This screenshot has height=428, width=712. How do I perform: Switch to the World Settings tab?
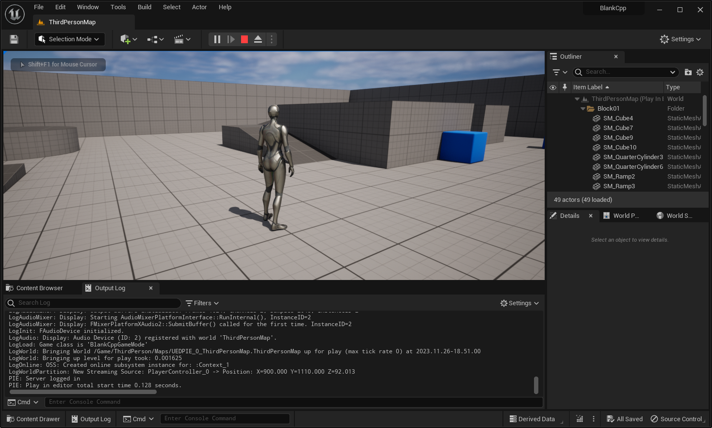679,216
